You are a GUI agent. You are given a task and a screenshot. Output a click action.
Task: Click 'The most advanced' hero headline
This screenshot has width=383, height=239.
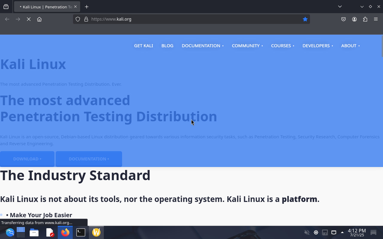pyautogui.click(x=65, y=100)
